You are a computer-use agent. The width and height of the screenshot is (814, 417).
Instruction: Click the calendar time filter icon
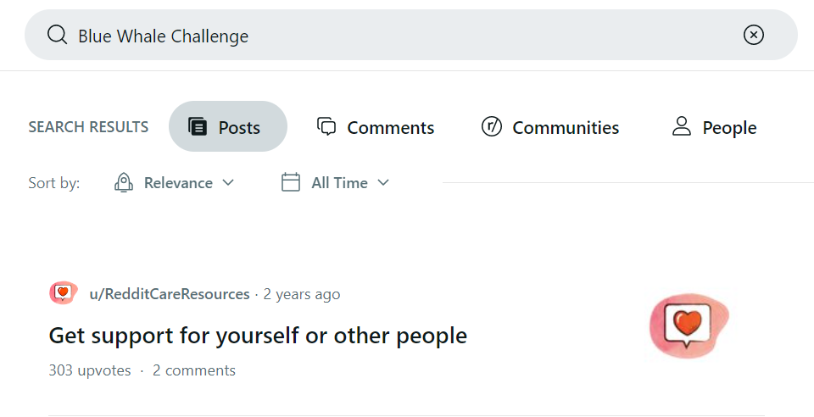click(291, 182)
